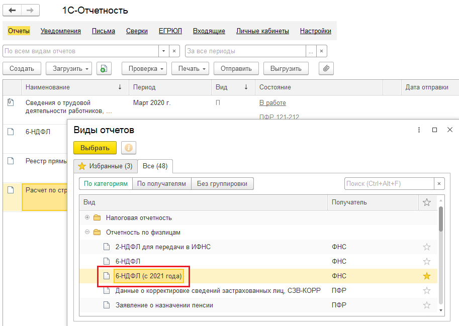
Task: Open the Входящие section
Action: pos(209,31)
